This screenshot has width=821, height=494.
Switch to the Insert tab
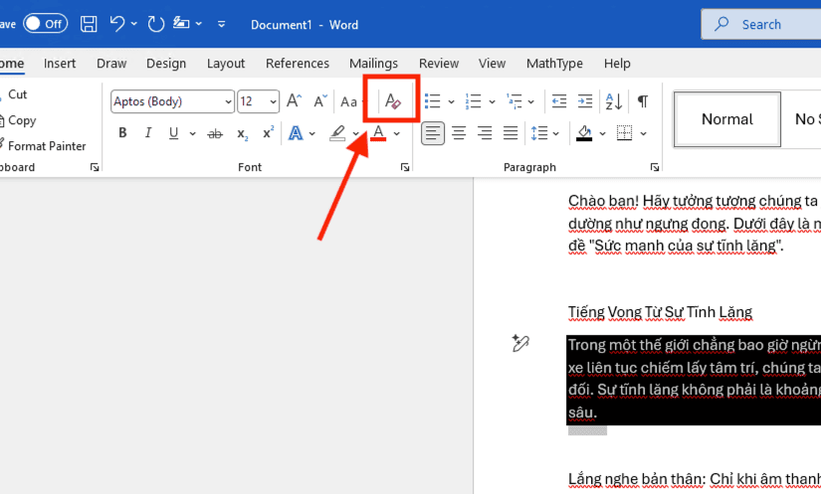[60, 64]
